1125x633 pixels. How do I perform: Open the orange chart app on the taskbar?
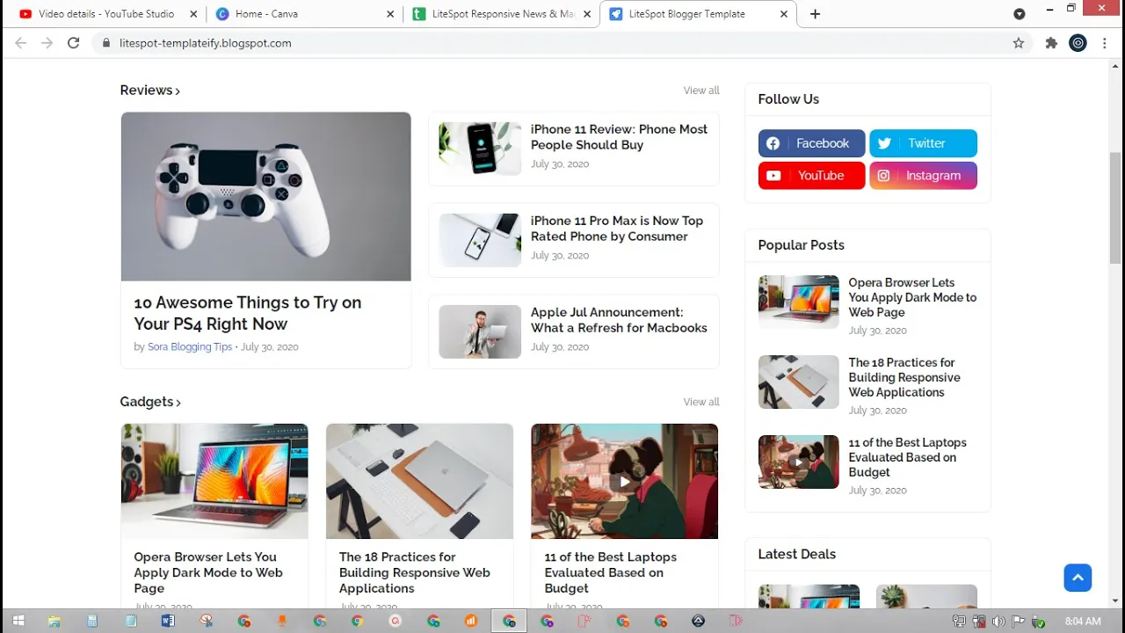tap(471, 621)
